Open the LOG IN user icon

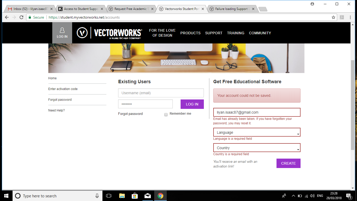62,33
